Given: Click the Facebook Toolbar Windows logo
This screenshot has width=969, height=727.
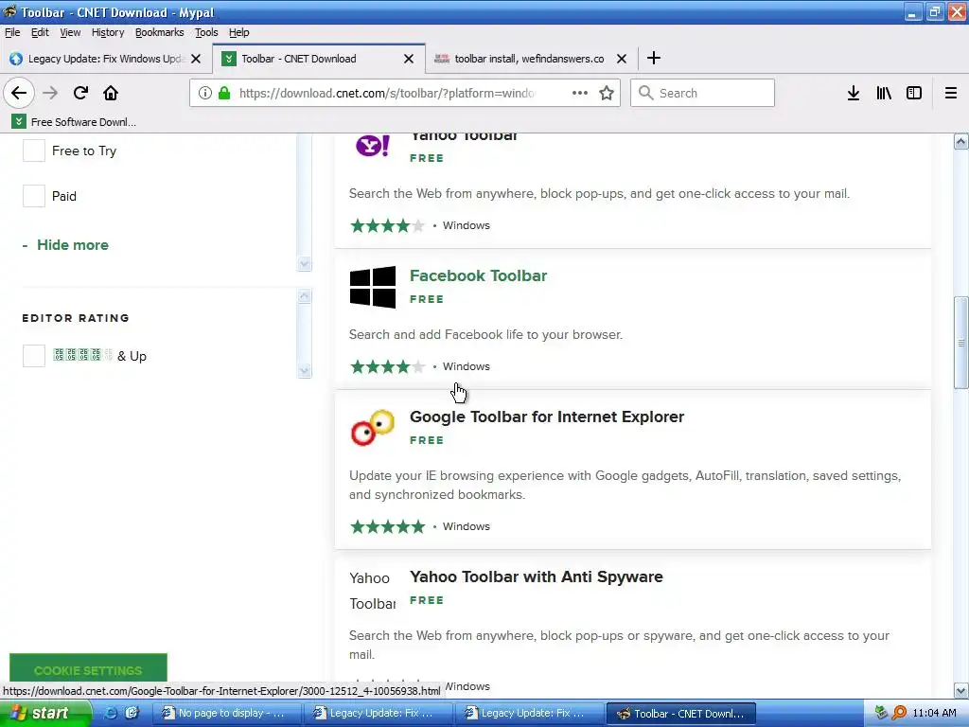Looking at the screenshot, I should (373, 287).
